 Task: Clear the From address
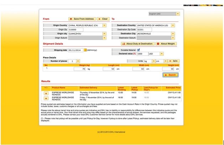coord(103,19)
